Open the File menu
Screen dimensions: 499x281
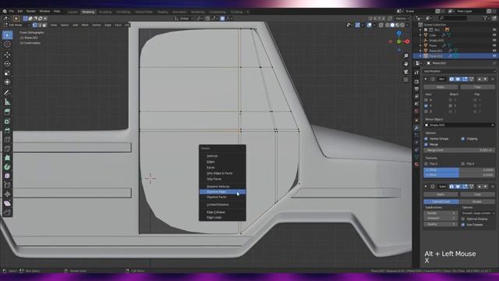[12, 11]
